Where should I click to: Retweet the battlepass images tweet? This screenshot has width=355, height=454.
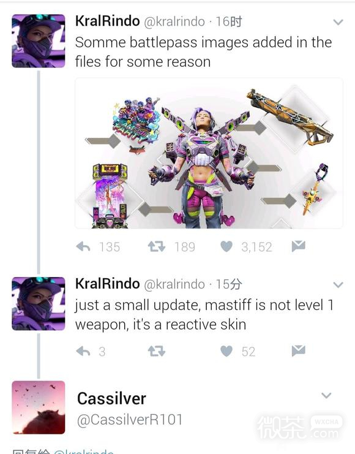156,247
